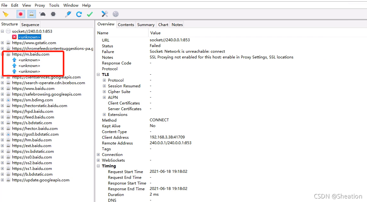Select the https://feed.baidu.com host
The width and height of the screenshot is (367, 202).
click(33, 117)
